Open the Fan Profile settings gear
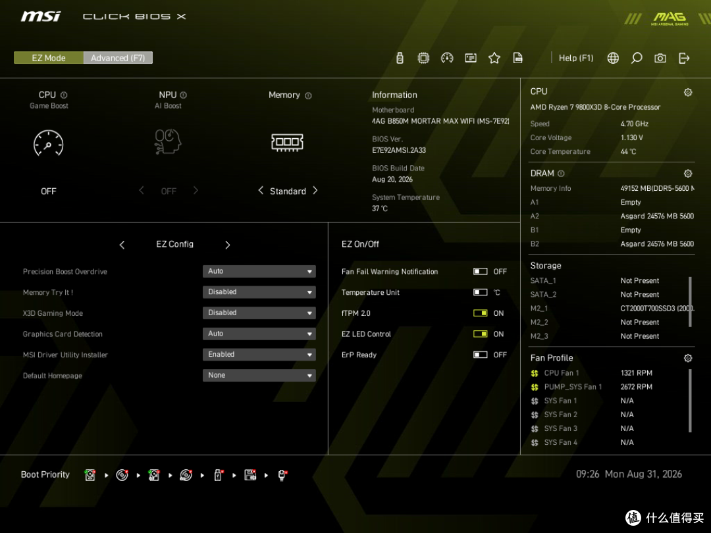The width and height of the screenshot is (711, 533). (x=688, y=358)
